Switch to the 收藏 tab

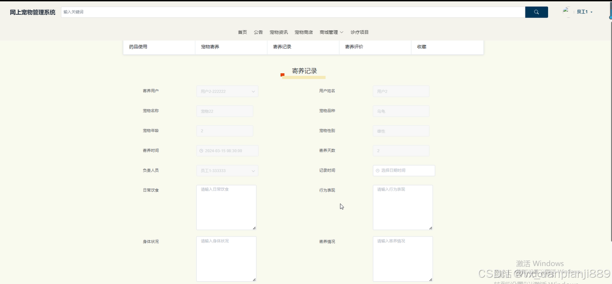coord(447,47)
